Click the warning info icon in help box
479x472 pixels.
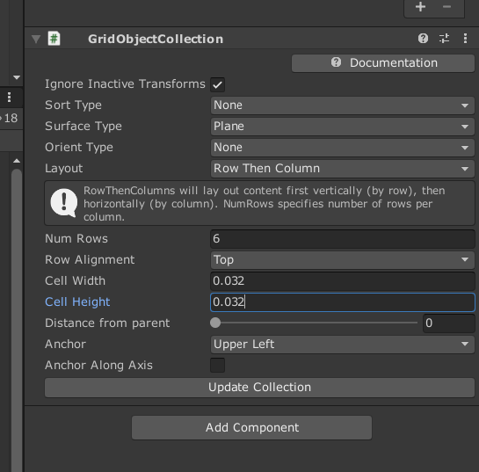[x=63, y=203]
